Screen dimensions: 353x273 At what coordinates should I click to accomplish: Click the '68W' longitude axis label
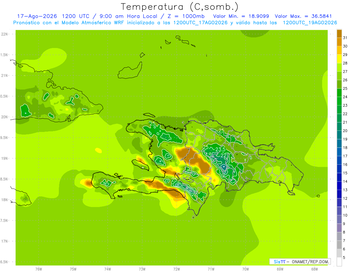pyautogui.click(x=314, y=269)
